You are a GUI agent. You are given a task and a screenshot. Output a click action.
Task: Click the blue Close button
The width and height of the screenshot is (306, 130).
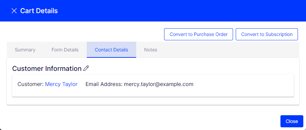pos(292,121)
